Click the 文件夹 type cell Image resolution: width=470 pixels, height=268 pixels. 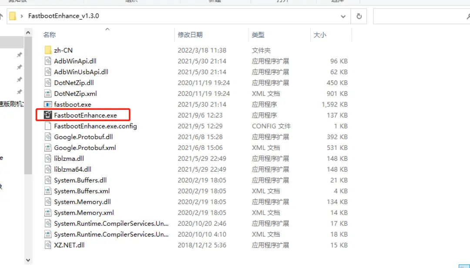coord(261,50)
